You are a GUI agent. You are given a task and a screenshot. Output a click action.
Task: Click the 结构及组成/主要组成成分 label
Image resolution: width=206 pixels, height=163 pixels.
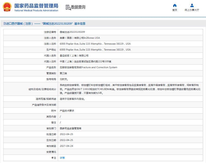click(42, 89)
